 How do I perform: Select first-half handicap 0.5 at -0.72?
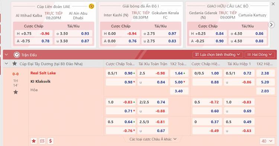point(207,102)
